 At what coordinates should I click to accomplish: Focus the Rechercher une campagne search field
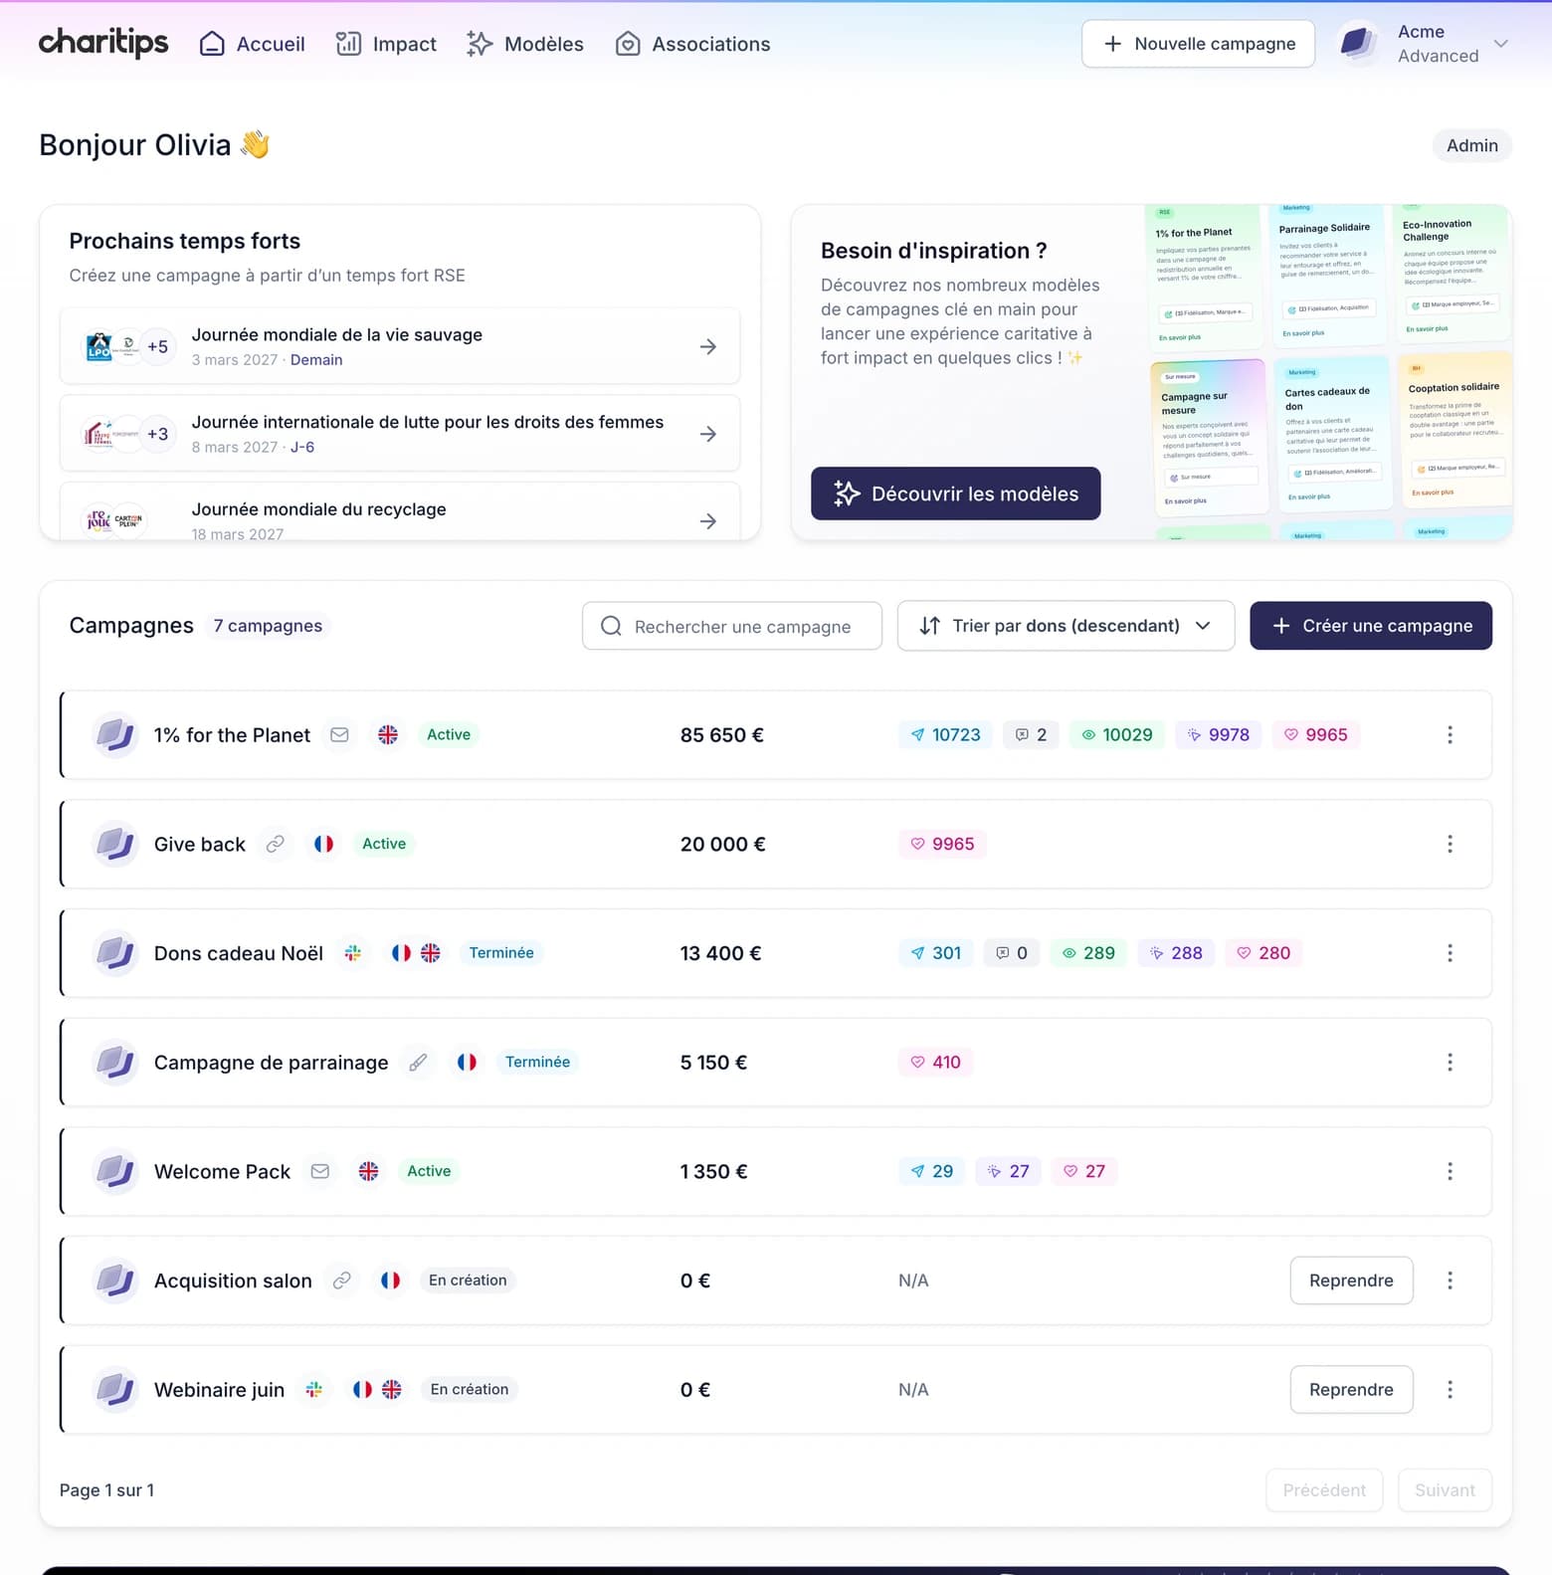(x=731, y=626)
